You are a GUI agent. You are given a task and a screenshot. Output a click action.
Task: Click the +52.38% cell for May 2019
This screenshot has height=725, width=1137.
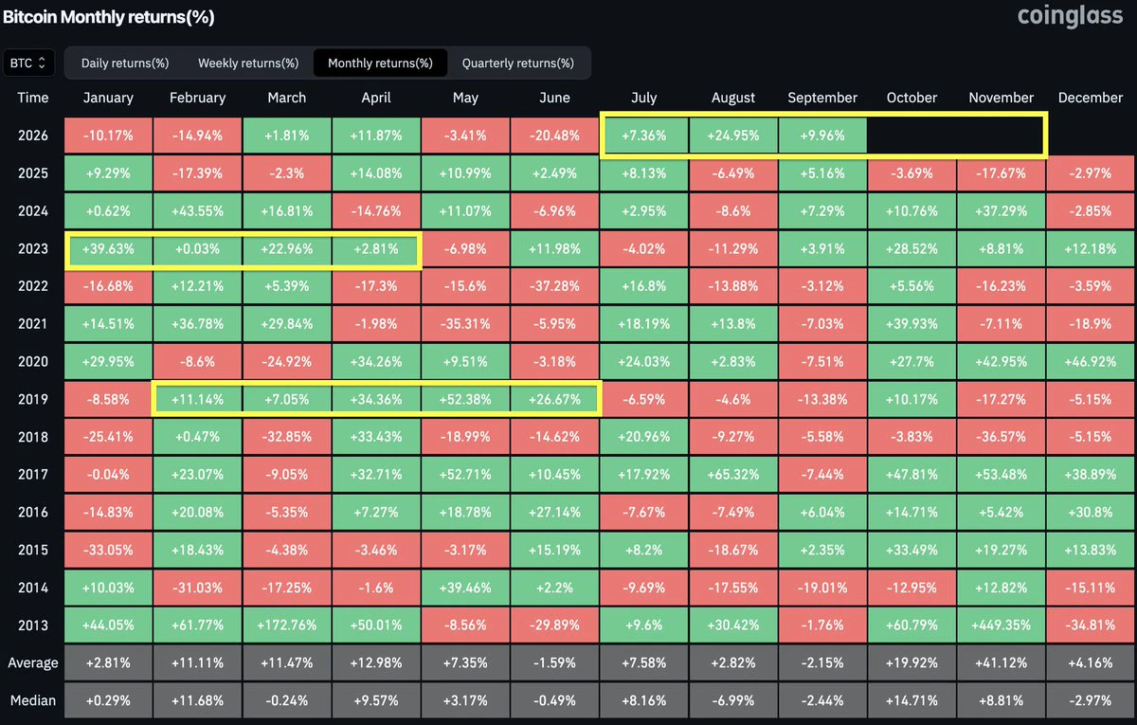click(465, 399)
